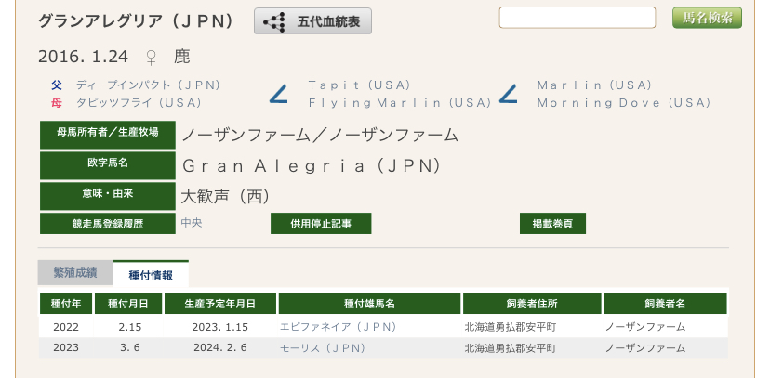Open the 五代血統表 pedigree chart button
This screenshot has height=378, width=770.
coord(312,20)
